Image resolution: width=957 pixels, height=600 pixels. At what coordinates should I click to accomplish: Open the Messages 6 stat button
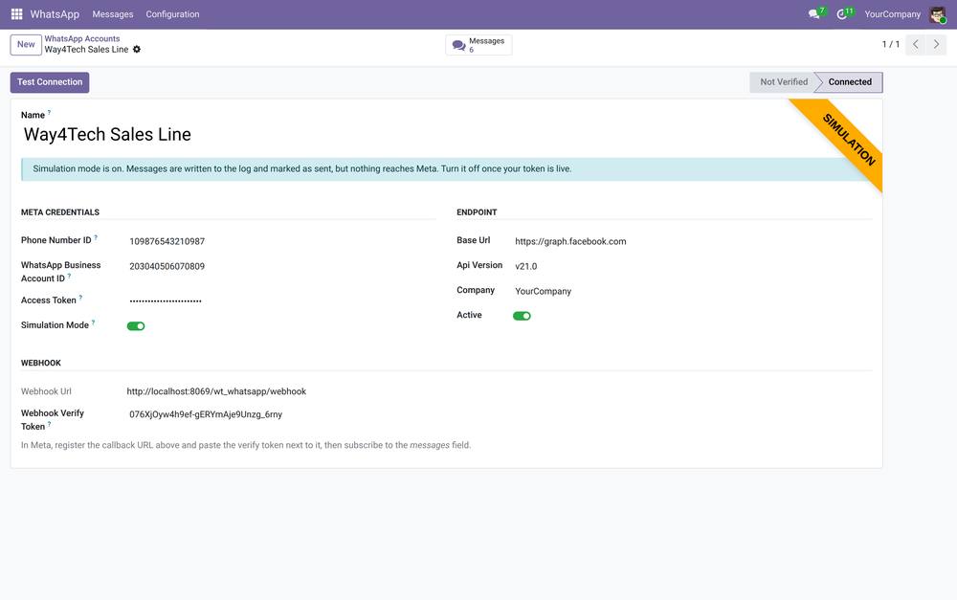point(478,45)
